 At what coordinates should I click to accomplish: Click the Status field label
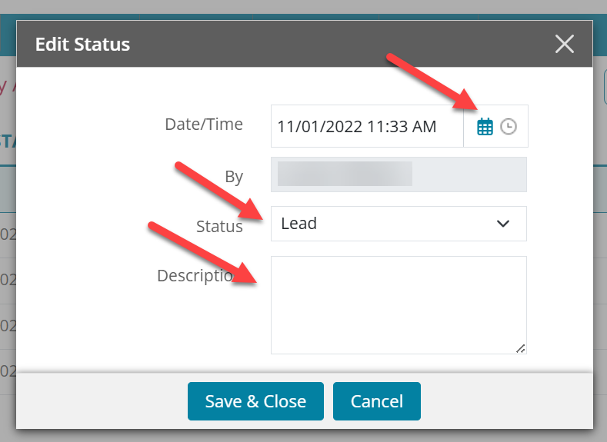pyautogui.click(x=219, y=226)
